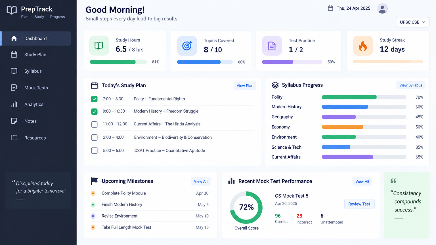
Task: Click the GS Mock Test 5 title
Action: [292, 196]
